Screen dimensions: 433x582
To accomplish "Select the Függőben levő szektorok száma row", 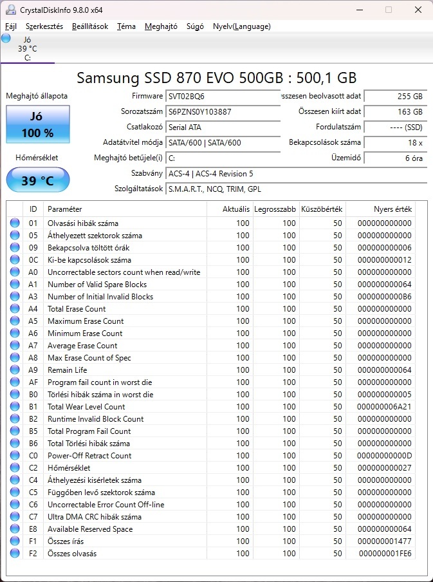I will [x=211, y=492].
